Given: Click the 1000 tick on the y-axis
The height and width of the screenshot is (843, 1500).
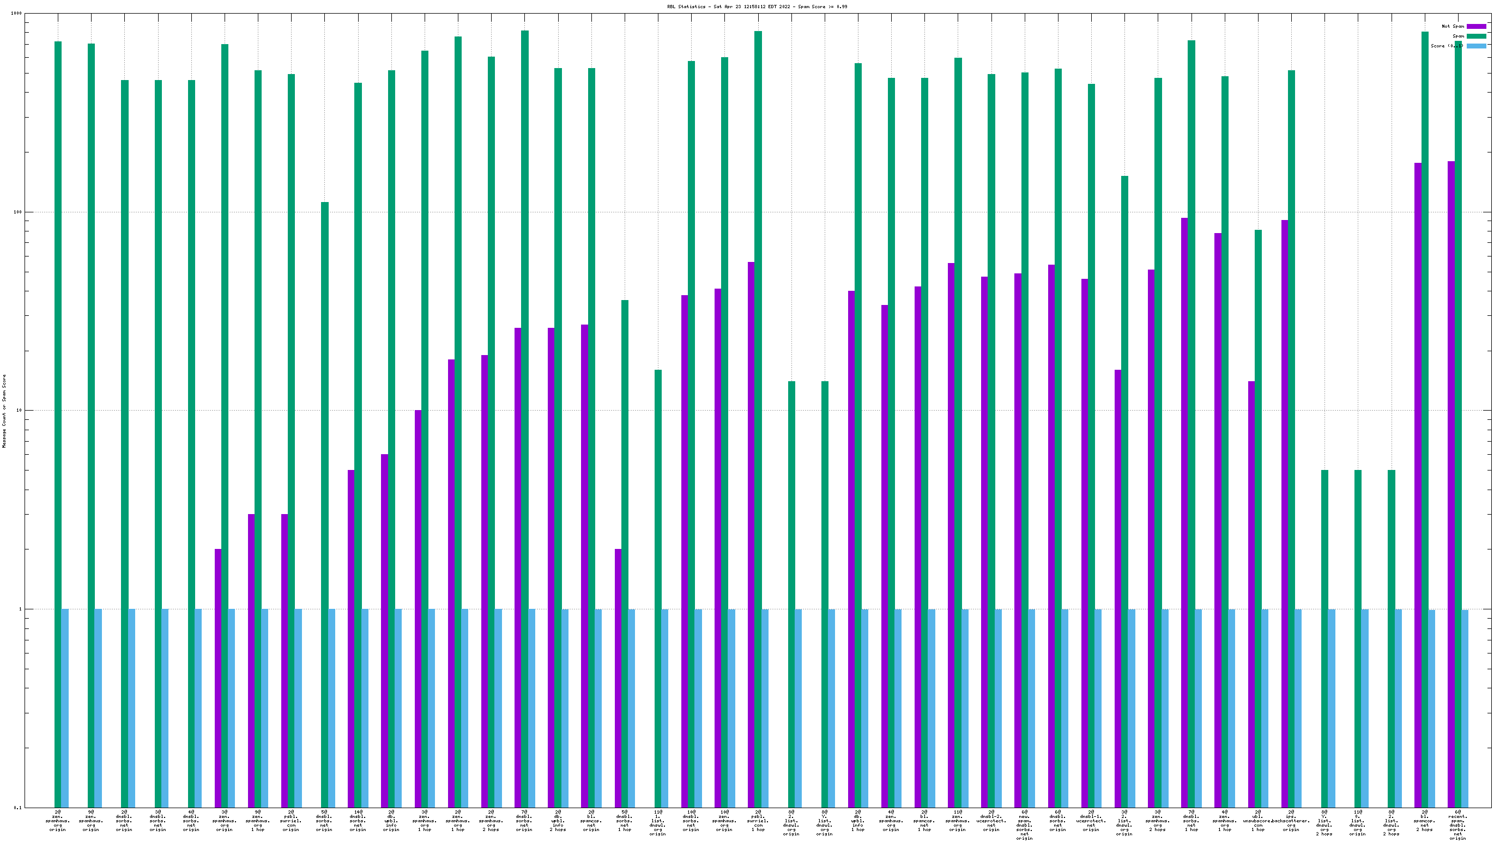Looking at the screenshot, I should click(x=16, y=14).
